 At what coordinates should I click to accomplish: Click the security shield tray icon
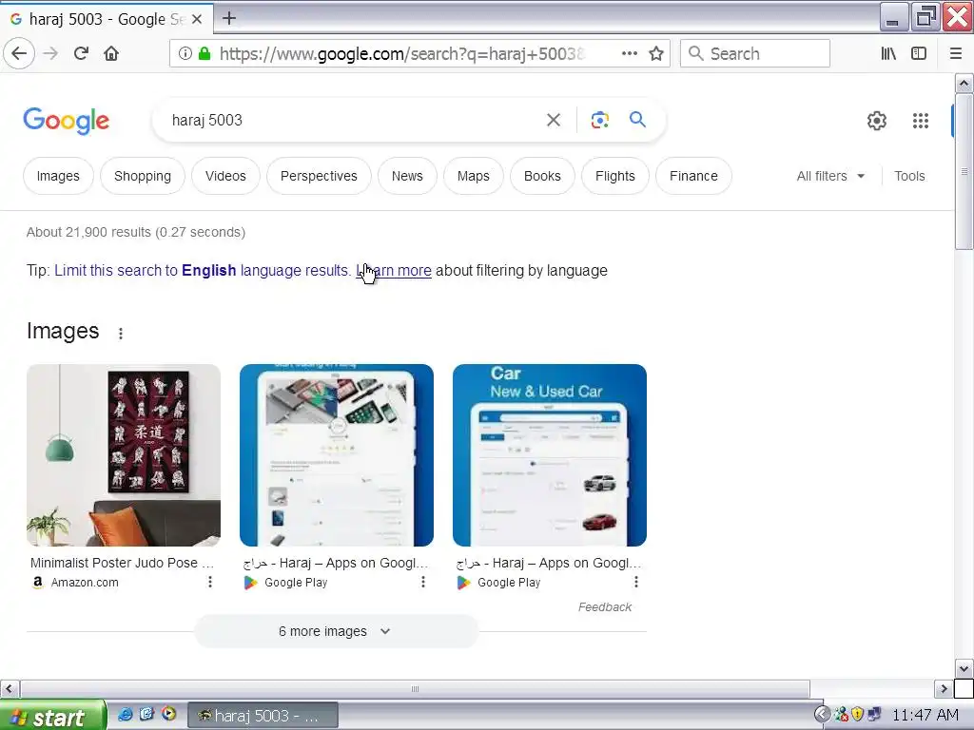coord(858,715)
